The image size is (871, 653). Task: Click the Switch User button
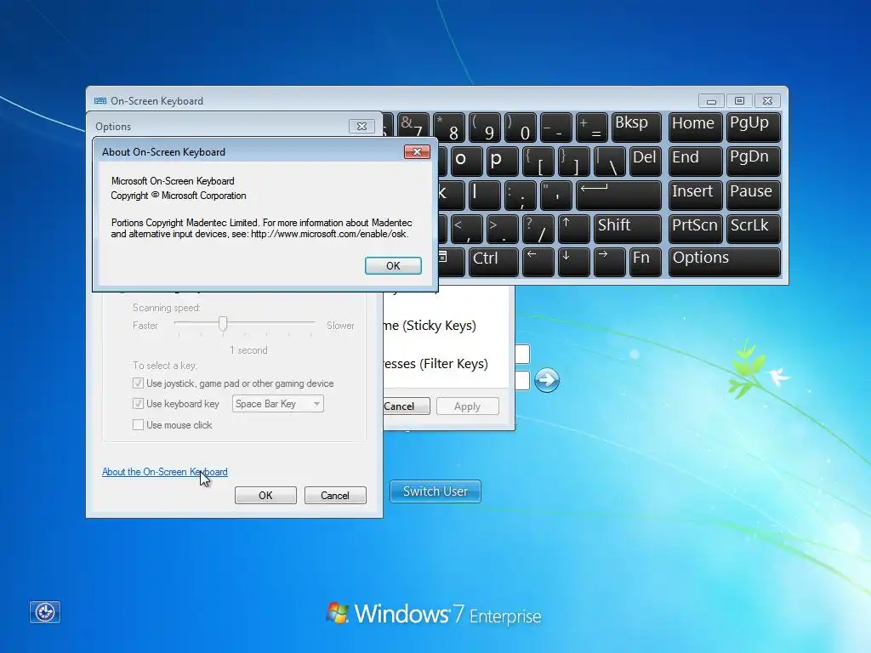435,491
